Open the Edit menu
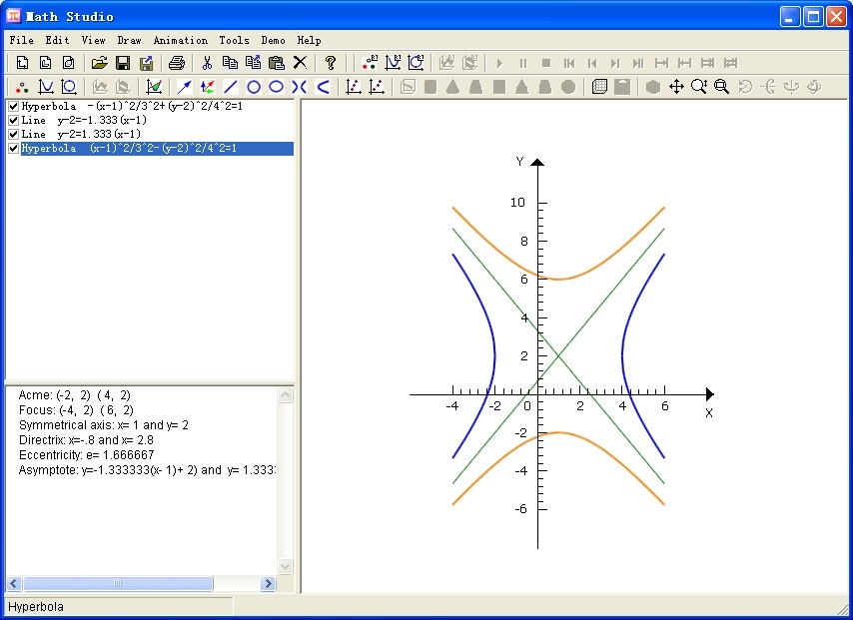 [57, 40]
